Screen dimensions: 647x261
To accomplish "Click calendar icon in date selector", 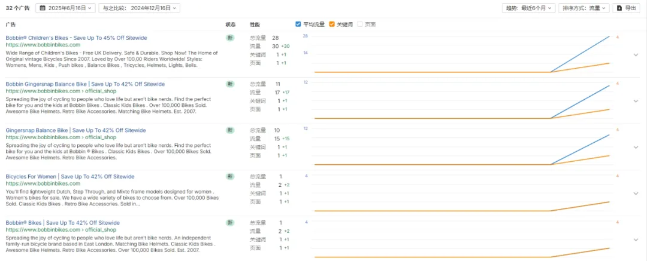I will coord(42,8).
